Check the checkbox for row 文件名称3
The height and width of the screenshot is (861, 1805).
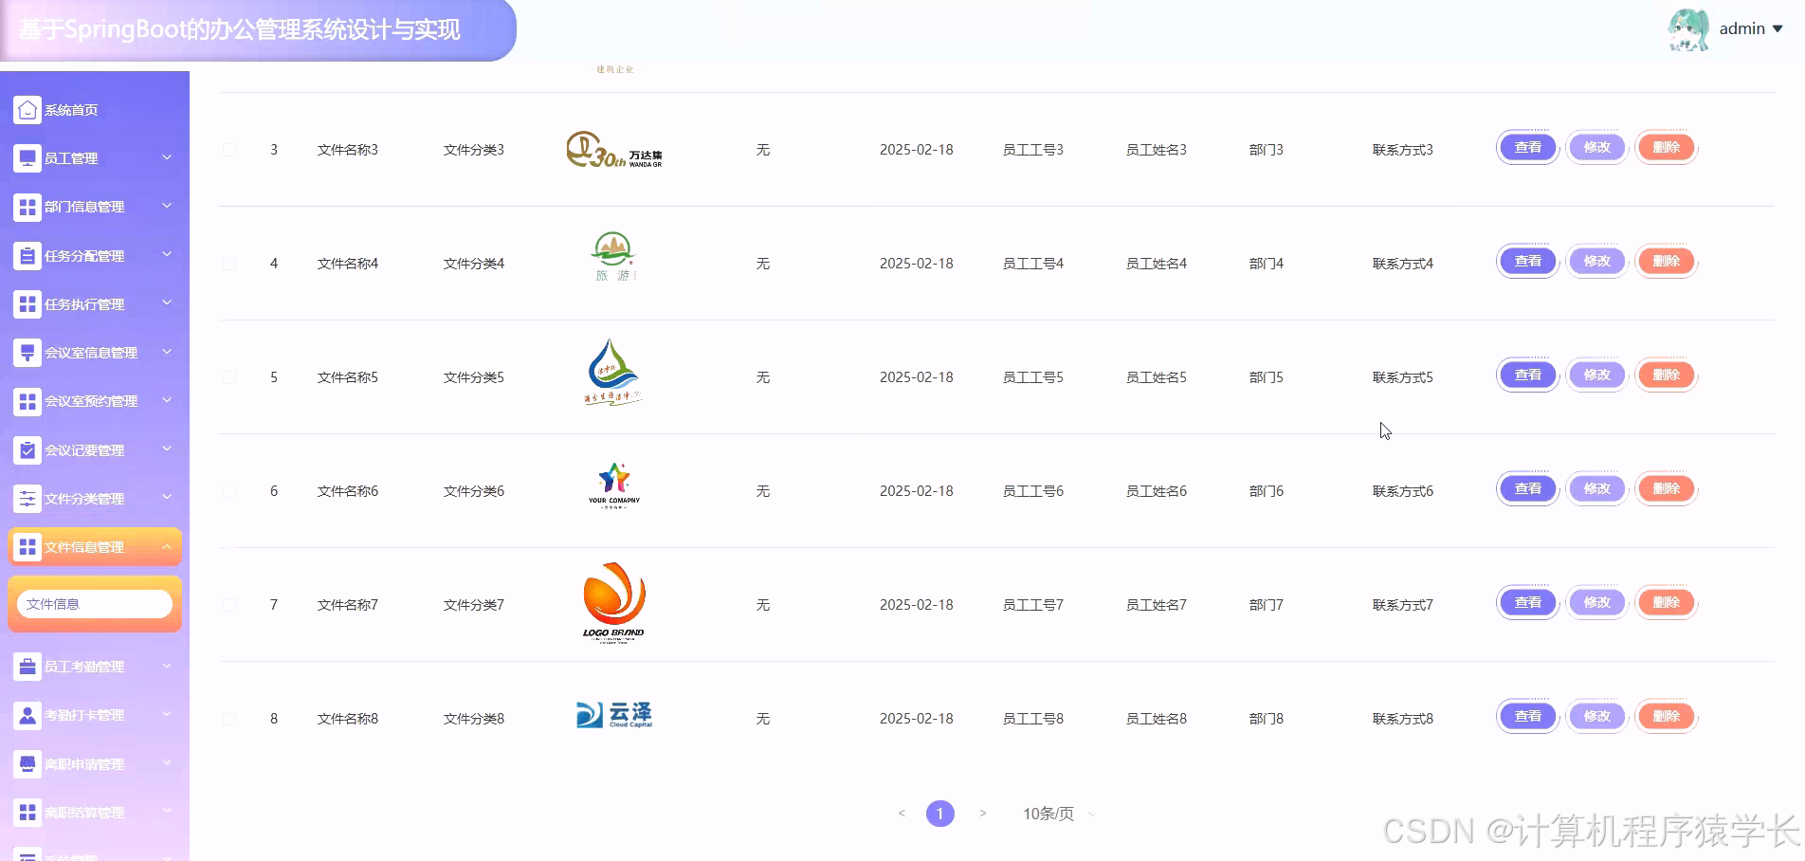[228, 149]
